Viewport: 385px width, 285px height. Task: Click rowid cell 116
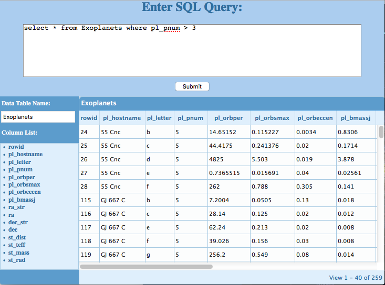click(x=89, y=214)
